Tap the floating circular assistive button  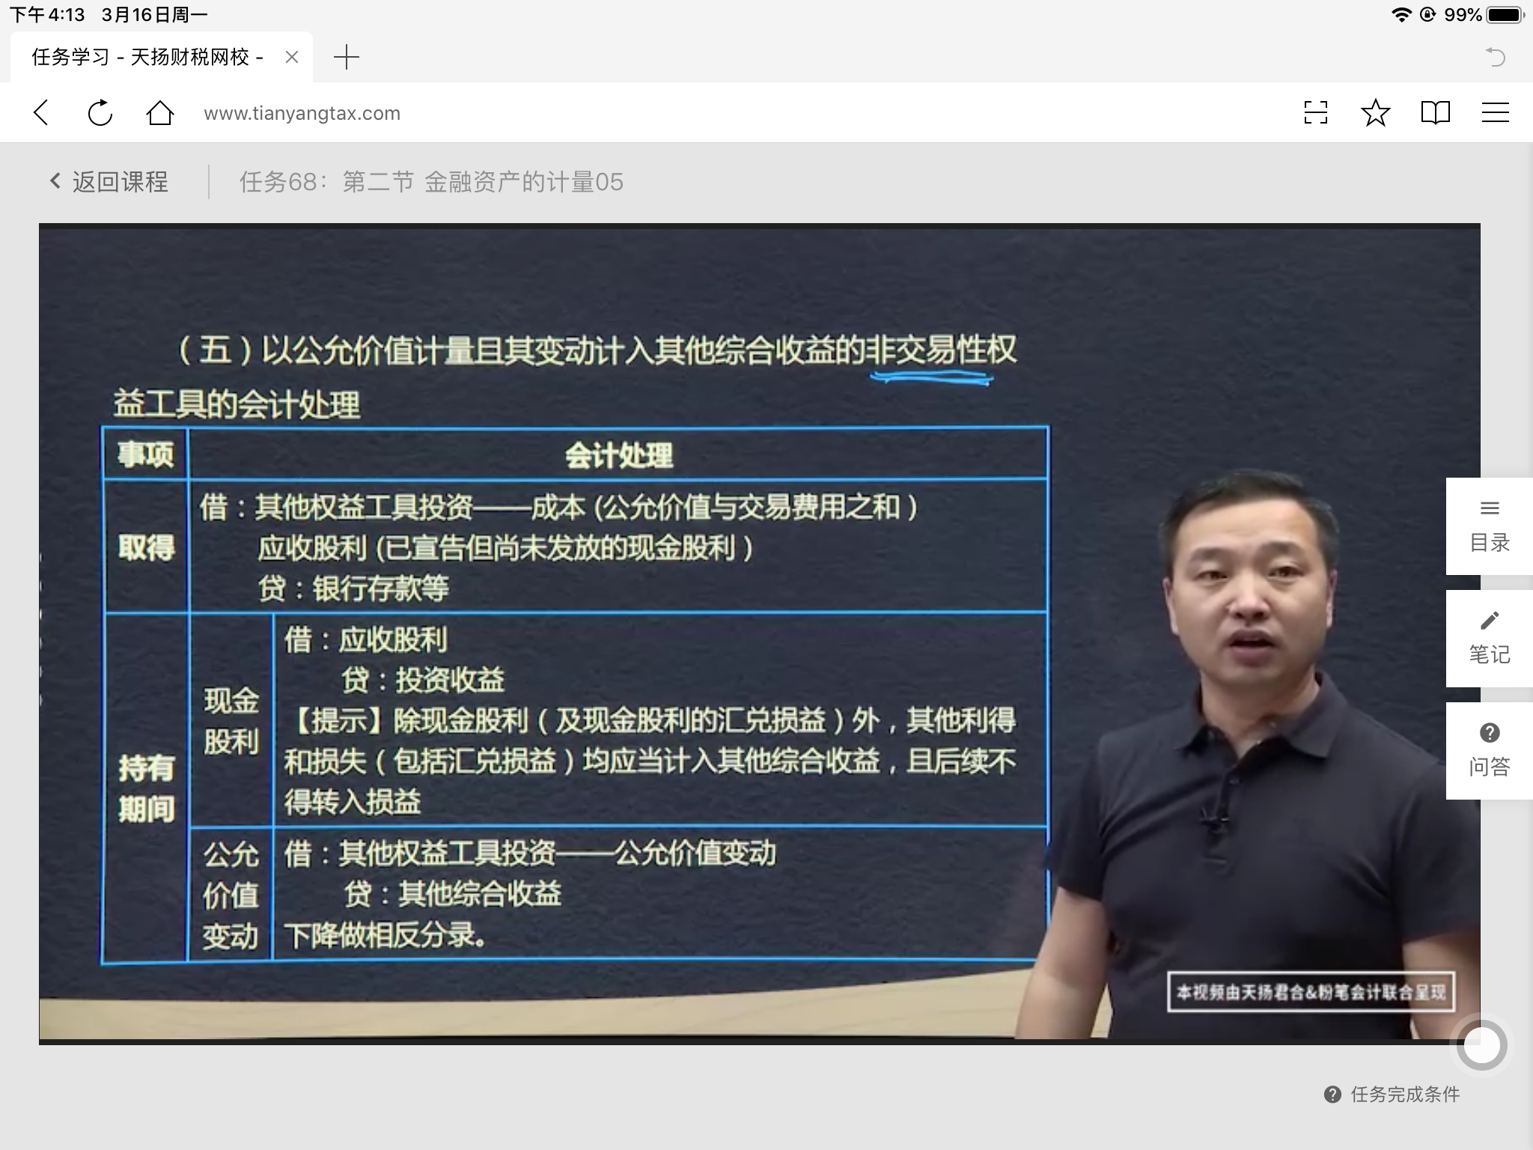click(x=1482, y=1045)
